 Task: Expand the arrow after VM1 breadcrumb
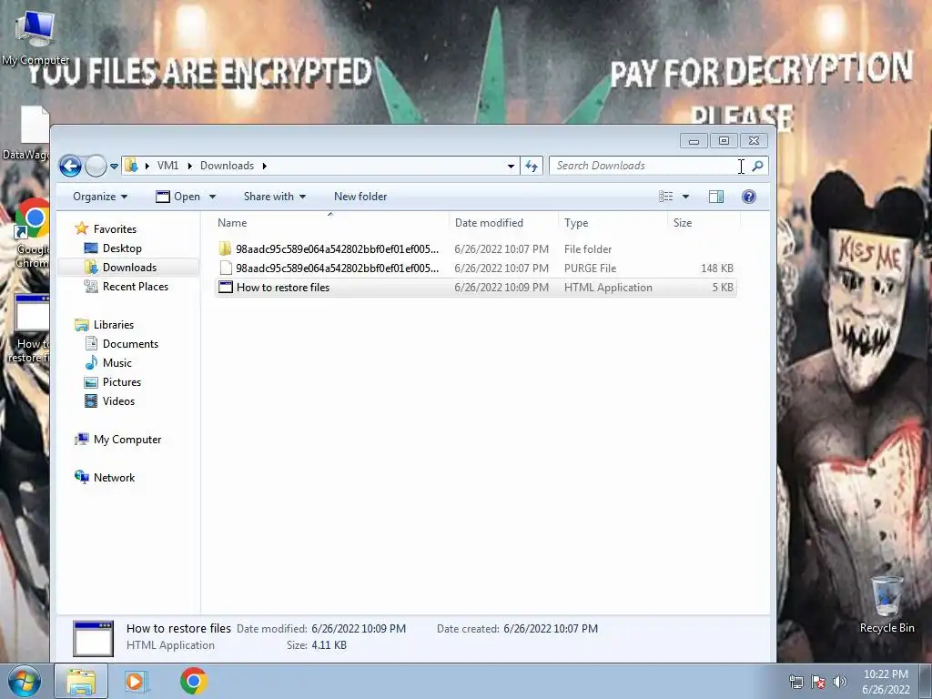coord(189,166)
